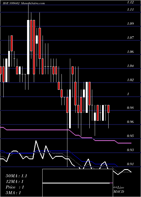The width and height of the screenshot is (141, 197).
Task: Select the 1.09 price axis label
Action: (x=131, y=24)
